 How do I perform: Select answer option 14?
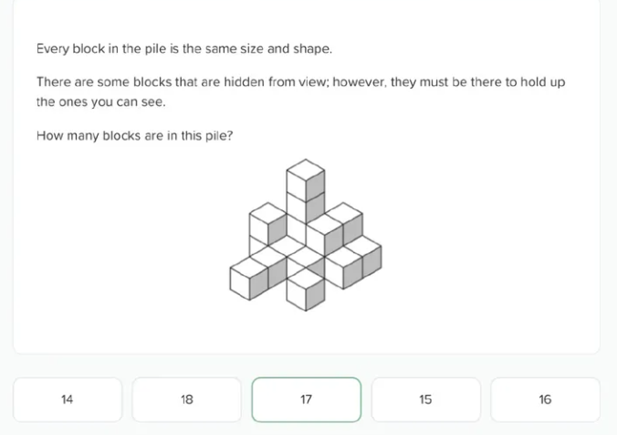coord(67,399)
